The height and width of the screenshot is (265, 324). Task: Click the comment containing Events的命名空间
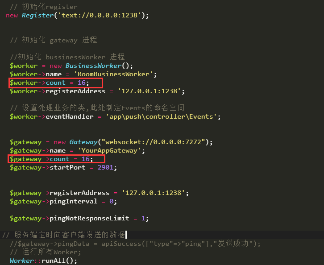point(97,108)
